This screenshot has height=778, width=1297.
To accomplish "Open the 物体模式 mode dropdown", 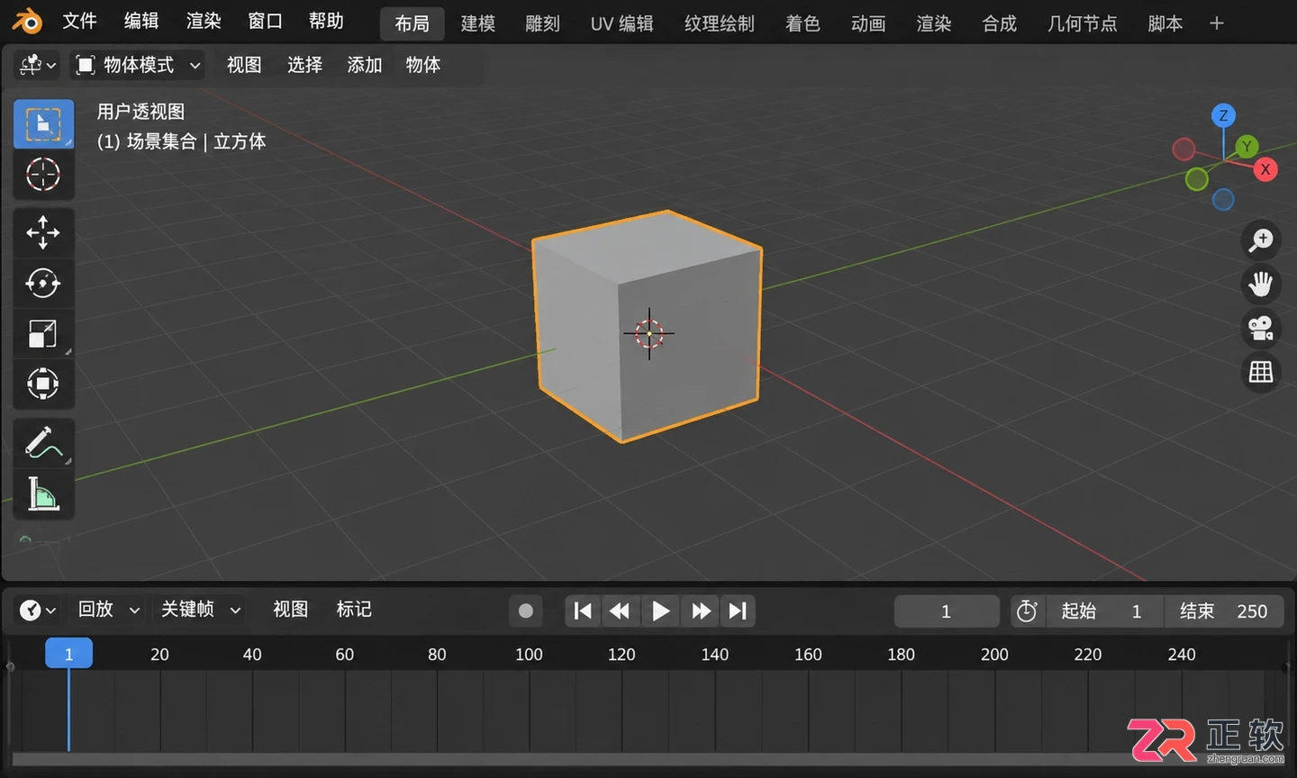I will (138, 65).
